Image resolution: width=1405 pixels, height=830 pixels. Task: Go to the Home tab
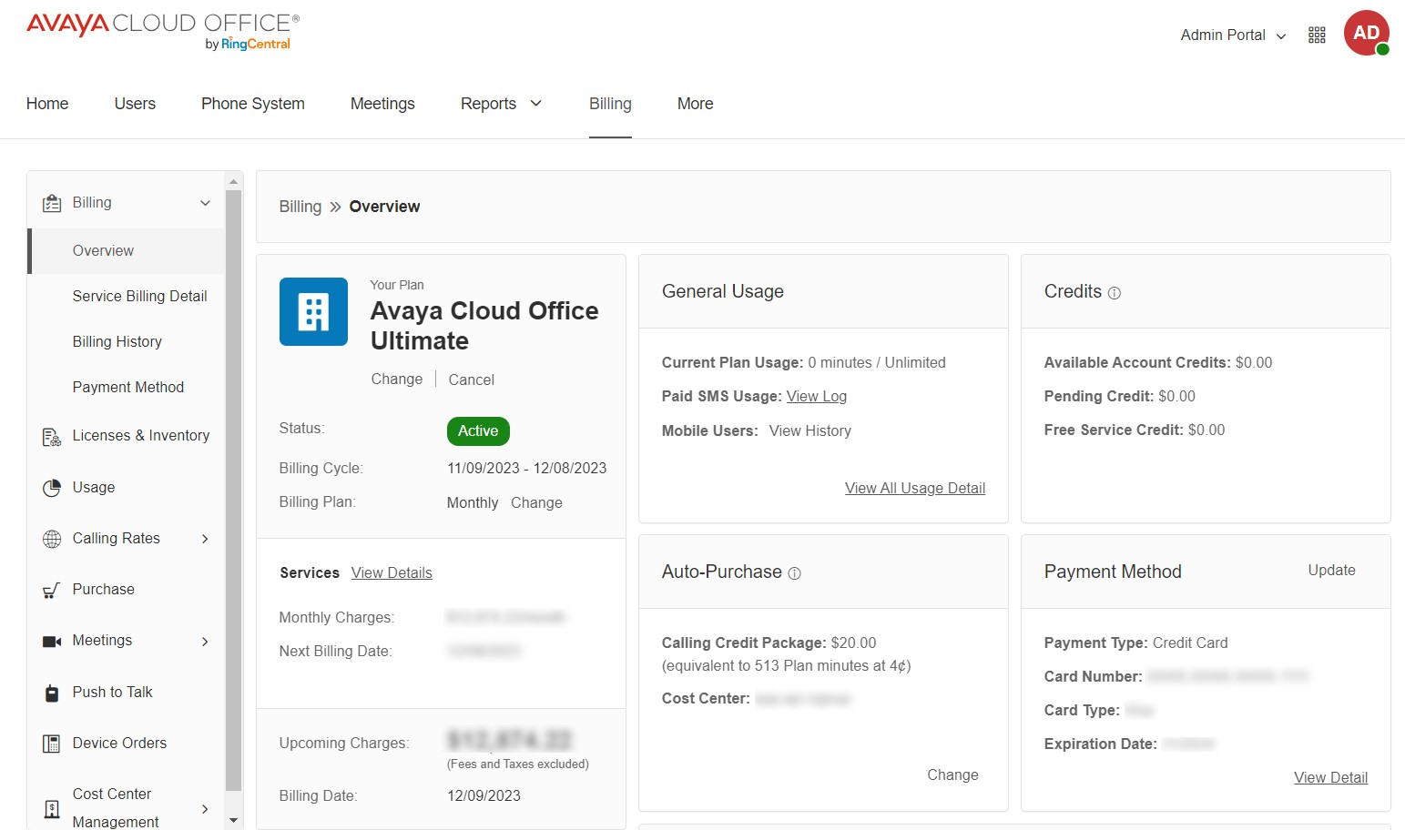tap(47, 104)
